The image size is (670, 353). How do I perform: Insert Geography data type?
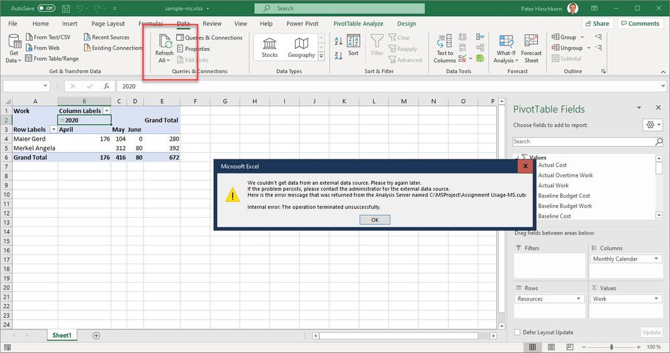[301, 48]
